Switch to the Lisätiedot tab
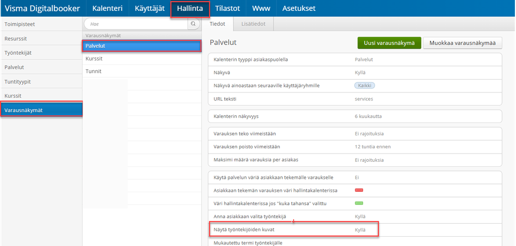Viewport: 516px width, 246px height. pos(254,24)
